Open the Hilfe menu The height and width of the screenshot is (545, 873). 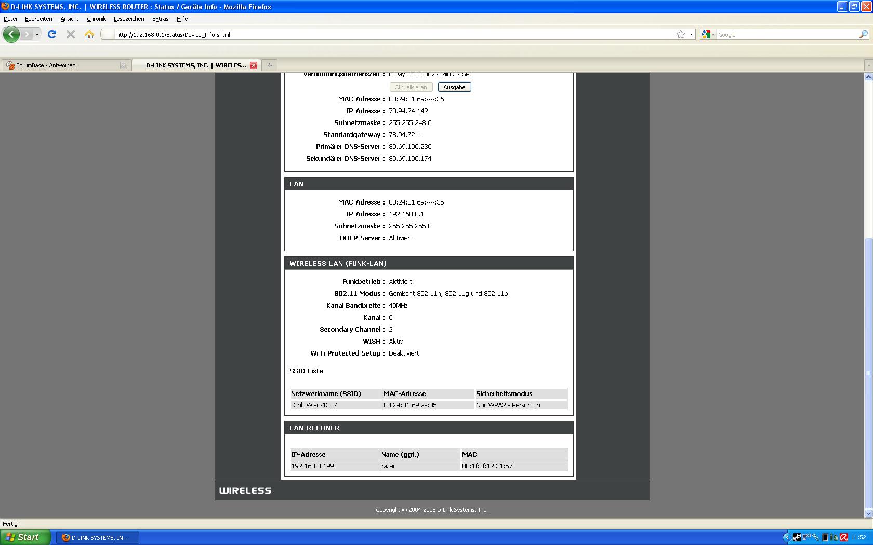[182, 19]
